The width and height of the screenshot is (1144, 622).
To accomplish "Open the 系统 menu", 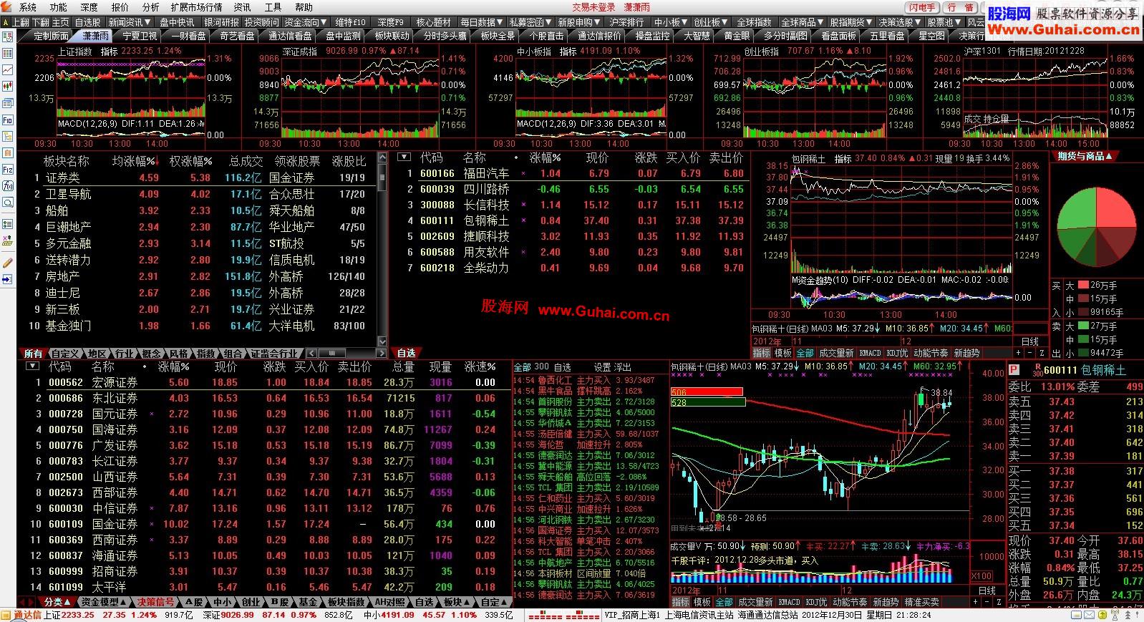I will [27, 7].
